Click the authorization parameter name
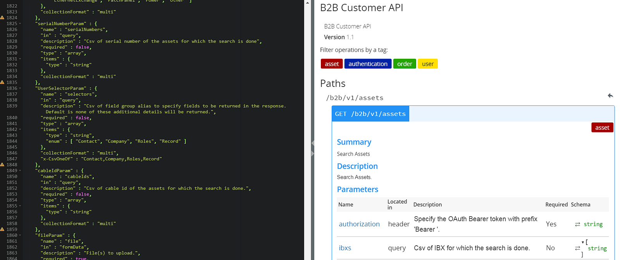620x260 pixels. point(359,224)
